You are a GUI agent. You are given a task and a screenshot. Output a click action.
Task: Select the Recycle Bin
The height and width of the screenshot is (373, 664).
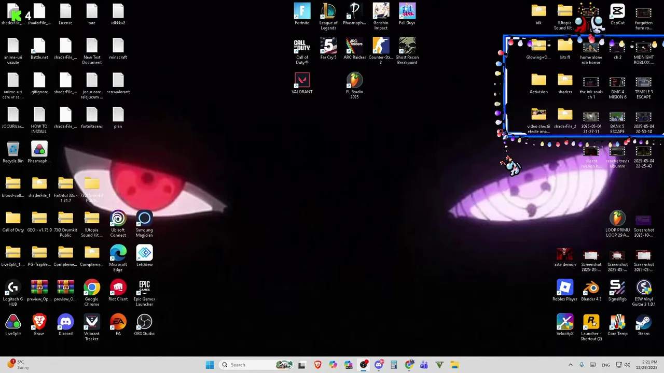click(x=13, y=152)
